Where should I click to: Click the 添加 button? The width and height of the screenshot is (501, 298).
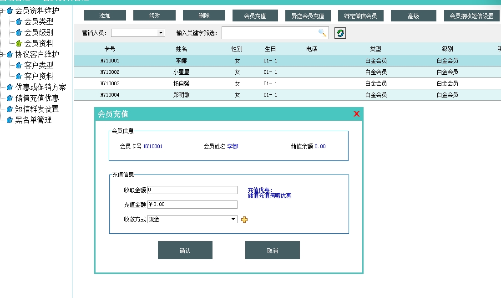click(105, 16)
